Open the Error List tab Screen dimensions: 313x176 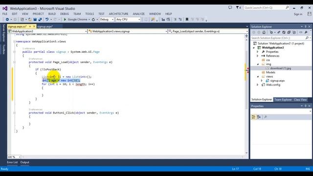pyautogui.click(x=12, y=162)
